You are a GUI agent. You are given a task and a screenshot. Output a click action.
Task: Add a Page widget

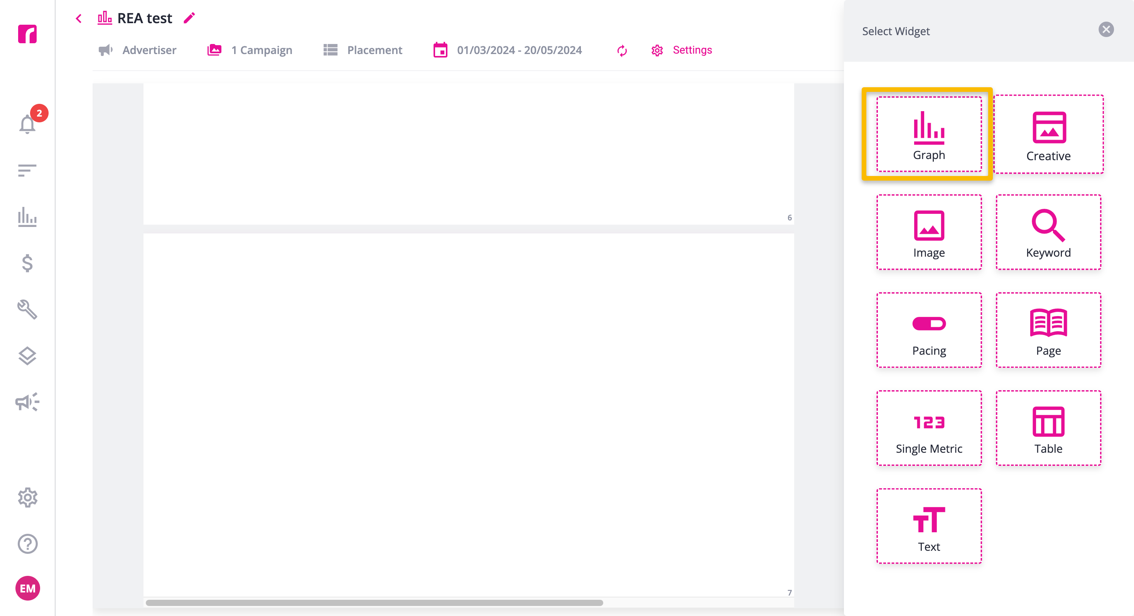coord(1048,330)
